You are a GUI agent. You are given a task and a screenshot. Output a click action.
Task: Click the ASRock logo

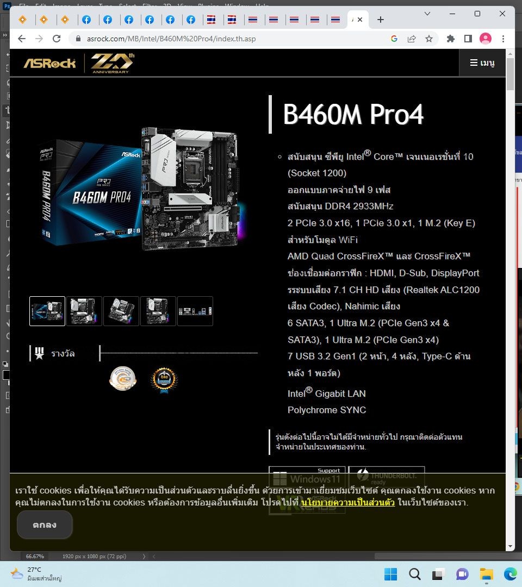(50, 63)
